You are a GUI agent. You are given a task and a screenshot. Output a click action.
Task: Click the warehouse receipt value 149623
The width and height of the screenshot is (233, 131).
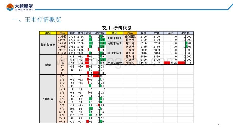click(144, 63)
